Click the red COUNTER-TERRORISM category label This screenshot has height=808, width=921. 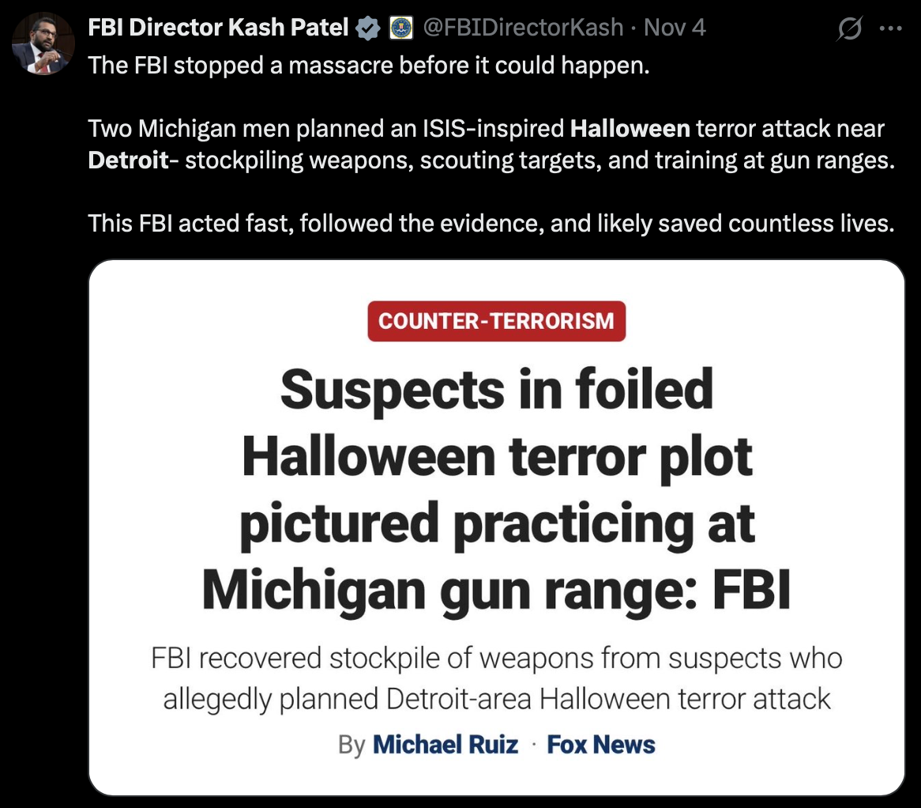pos(496,321)
